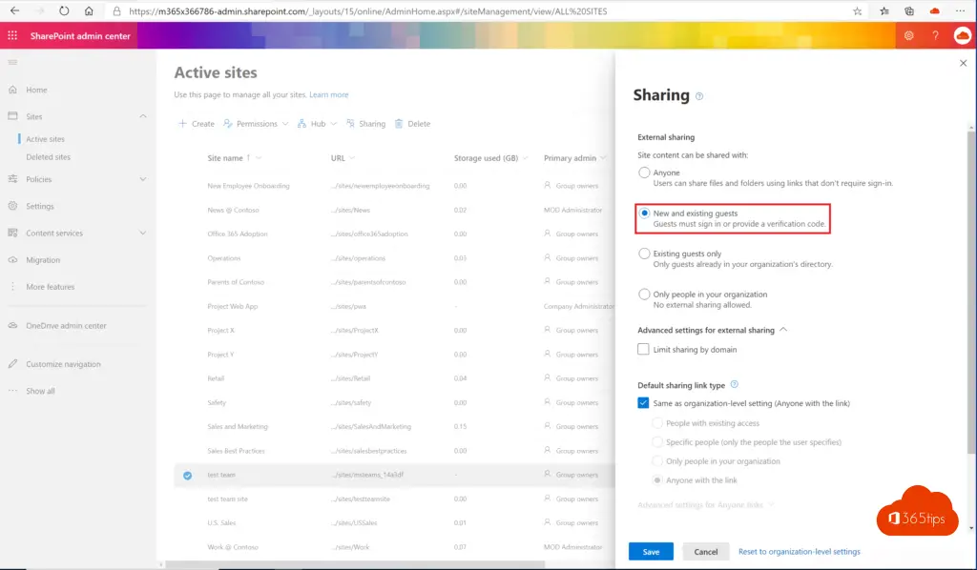Click info icon beside Default sharing link type

coord(734,385)
